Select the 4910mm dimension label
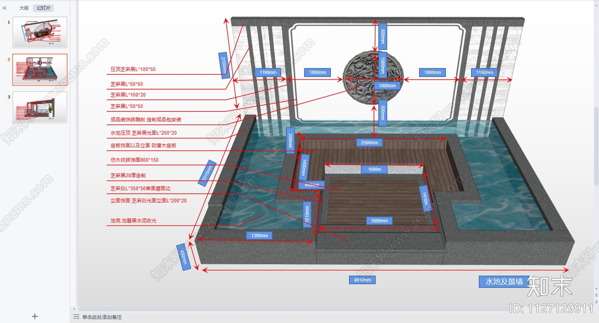Image resolution: width=599 pixels, height=323 pixels. pyautogui.click(x=362, y=280)
